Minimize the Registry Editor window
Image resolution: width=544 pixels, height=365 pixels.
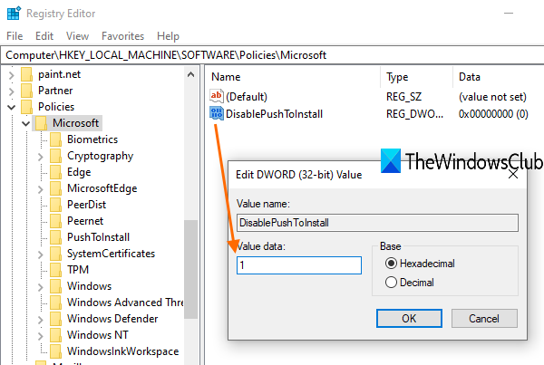509,14
